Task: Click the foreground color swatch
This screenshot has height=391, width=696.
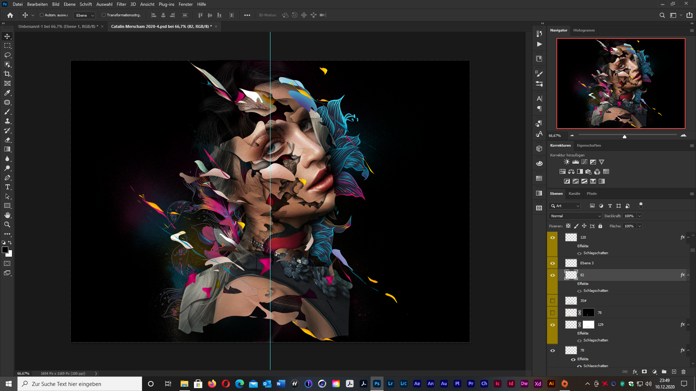Action: 5,250
